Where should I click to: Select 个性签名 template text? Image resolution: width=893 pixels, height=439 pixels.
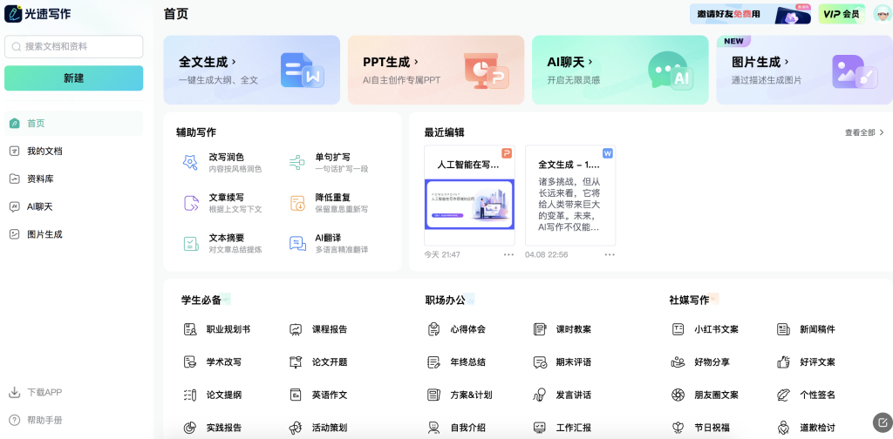click(x=817, y=395)
